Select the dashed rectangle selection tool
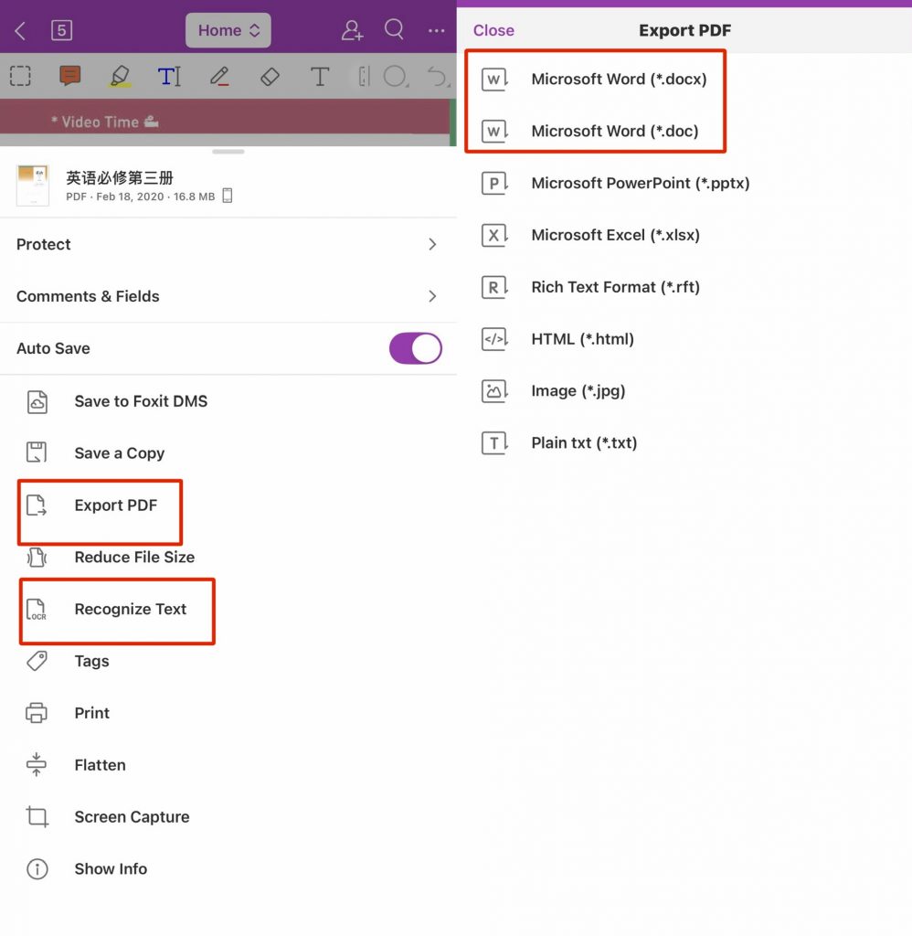The height and width of the screenshot is (936, 912). [20, 76]
